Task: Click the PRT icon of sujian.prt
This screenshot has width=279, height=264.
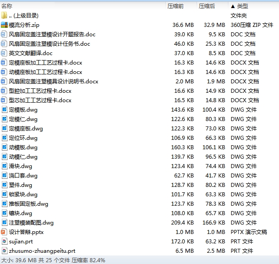Action: [4, 242]
